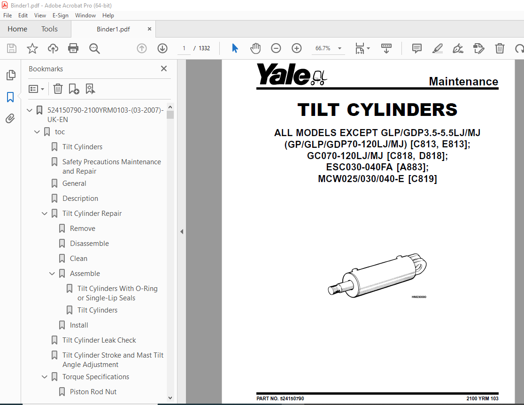Collapse the 524150790-2100YRM0103 root bookmark

point(30,110)
